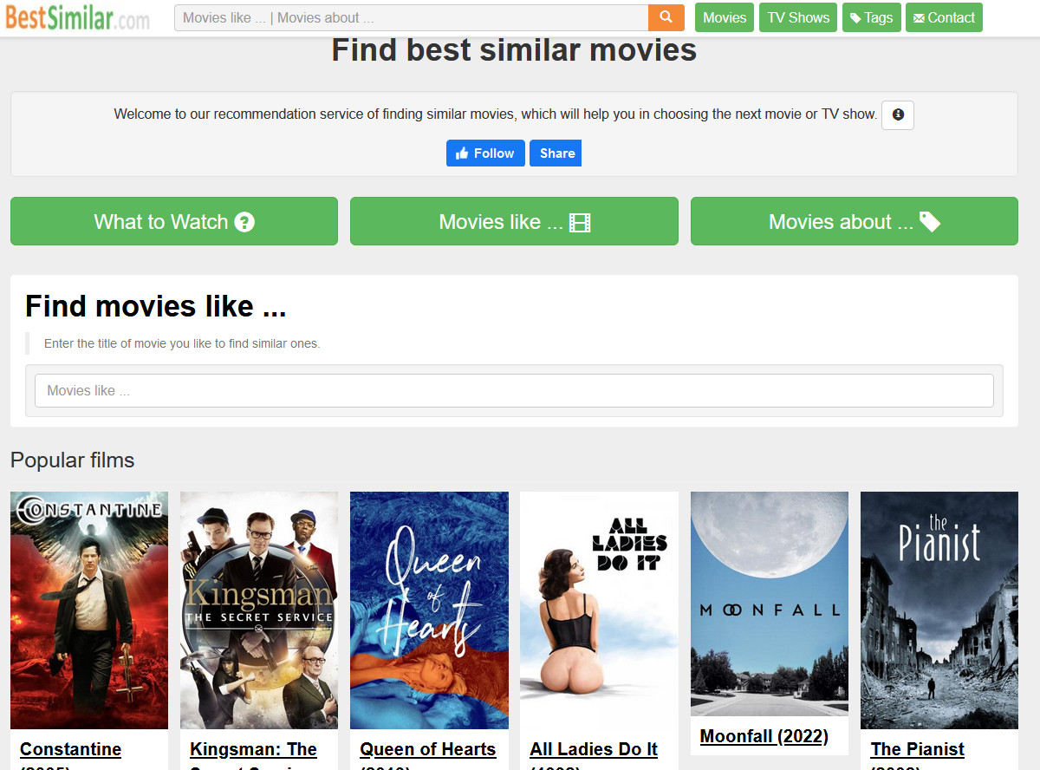
Task: Open the Movies menu in header
Action: [x=725, y=17]
